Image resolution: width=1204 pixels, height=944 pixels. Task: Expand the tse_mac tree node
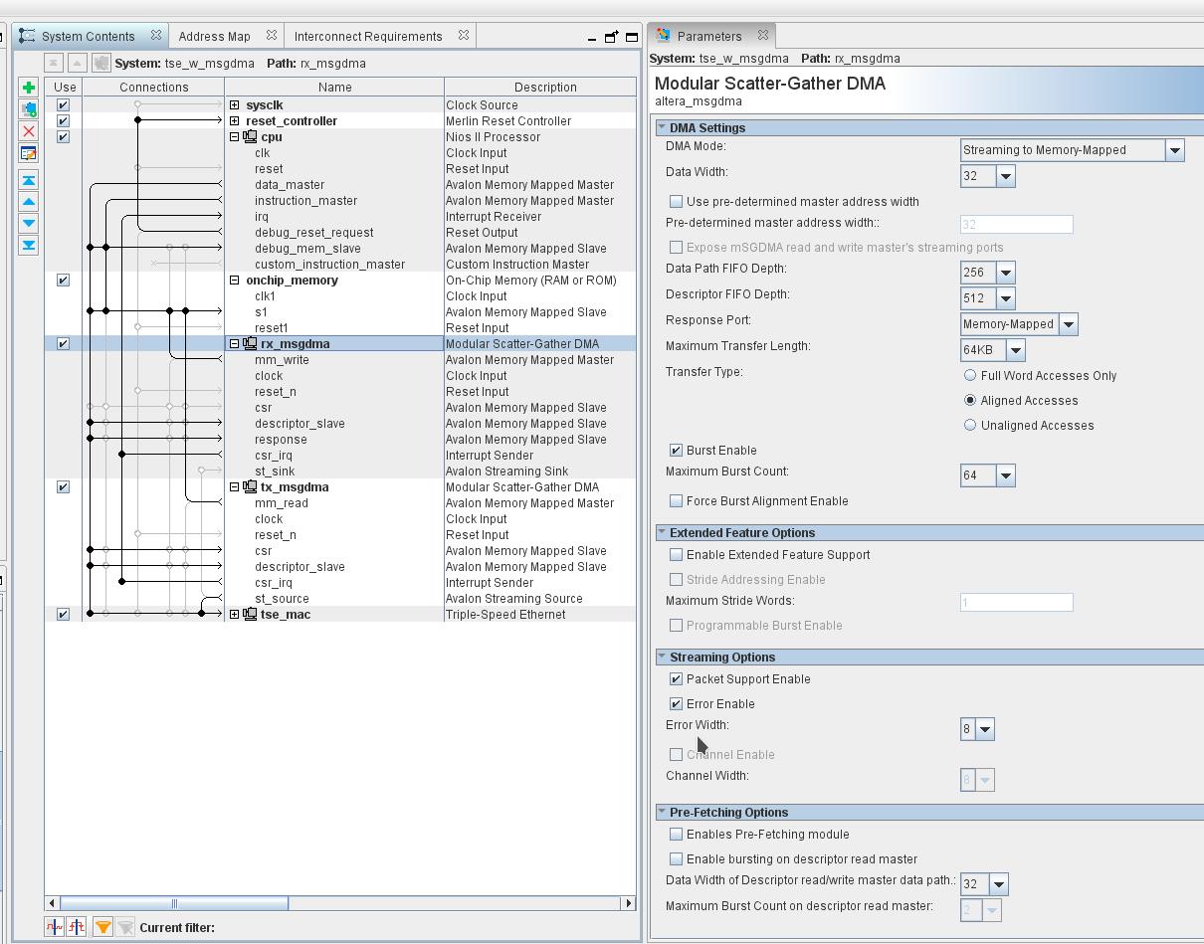235,615
